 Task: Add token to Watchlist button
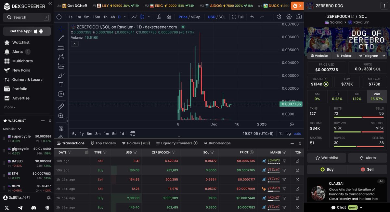point(327,158)
